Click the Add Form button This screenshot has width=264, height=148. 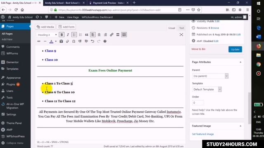(66, 27)
